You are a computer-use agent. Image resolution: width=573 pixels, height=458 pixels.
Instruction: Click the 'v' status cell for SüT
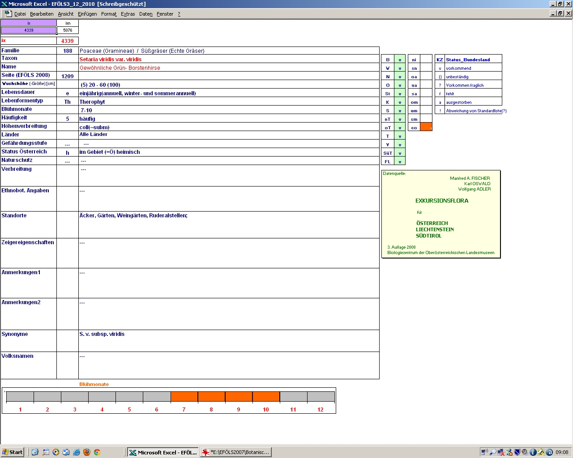pyautogui.click(x=400, y=153)
